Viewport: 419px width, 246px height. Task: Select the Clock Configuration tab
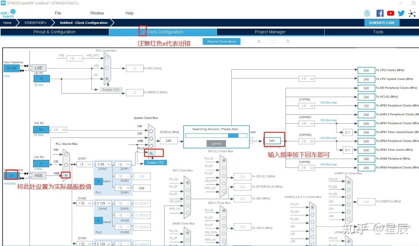pyautogui.click(x=163, y=32)
